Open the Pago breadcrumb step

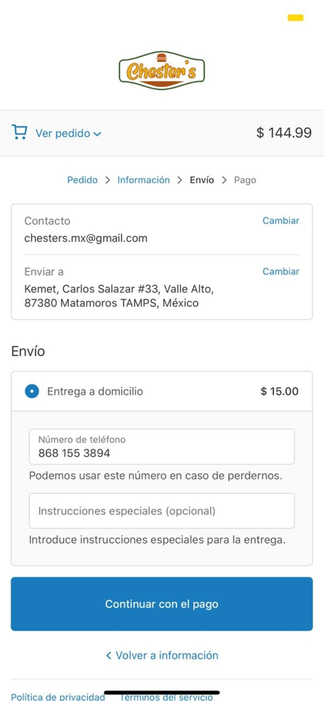pyautogui.click(x=245, y=180)
